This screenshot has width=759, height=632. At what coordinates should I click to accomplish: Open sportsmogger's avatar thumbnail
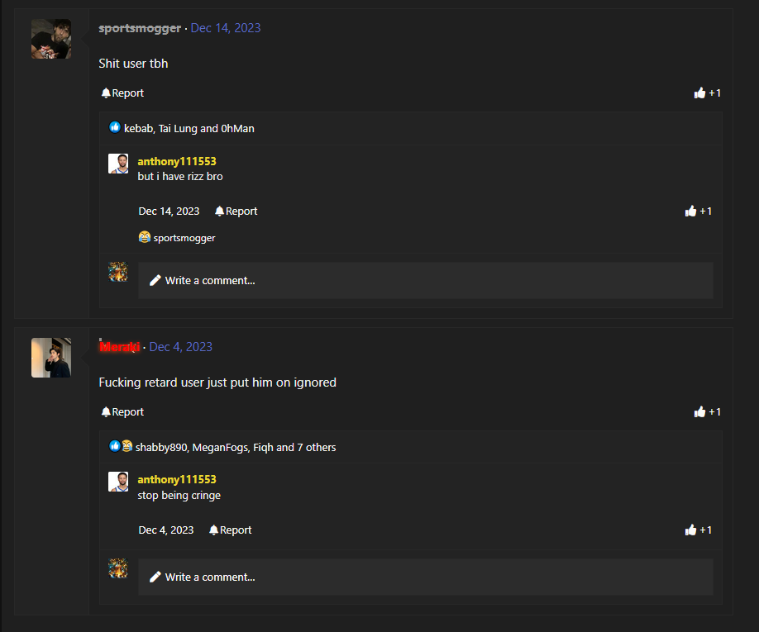coord(51,39)
